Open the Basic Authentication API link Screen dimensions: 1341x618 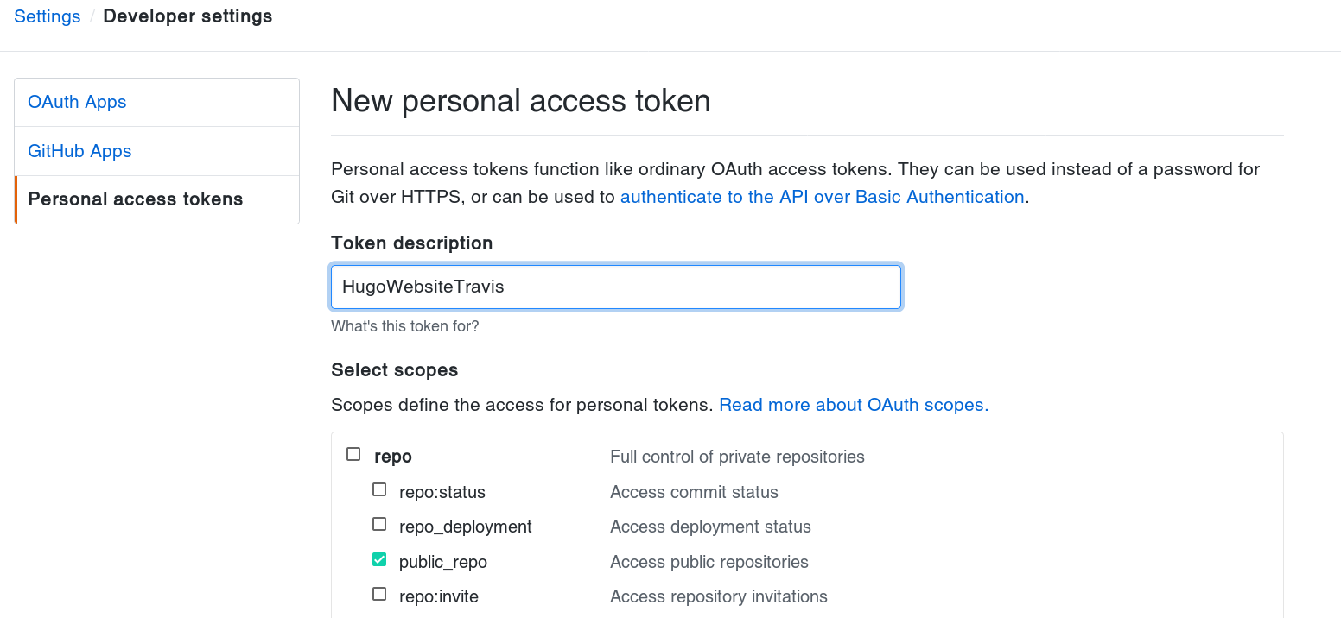[x=822, y=197]
